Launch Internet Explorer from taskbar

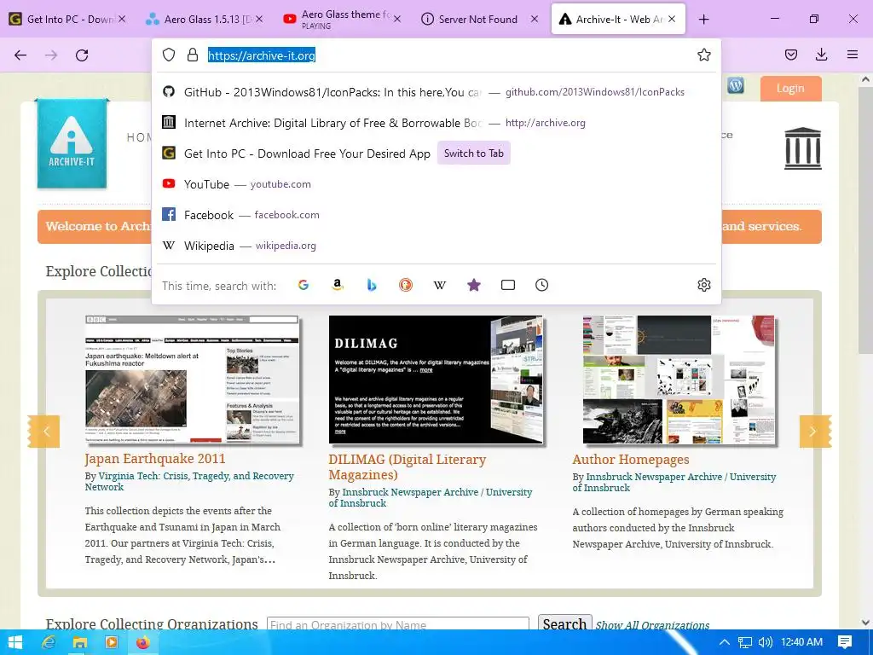click(49, 643)
